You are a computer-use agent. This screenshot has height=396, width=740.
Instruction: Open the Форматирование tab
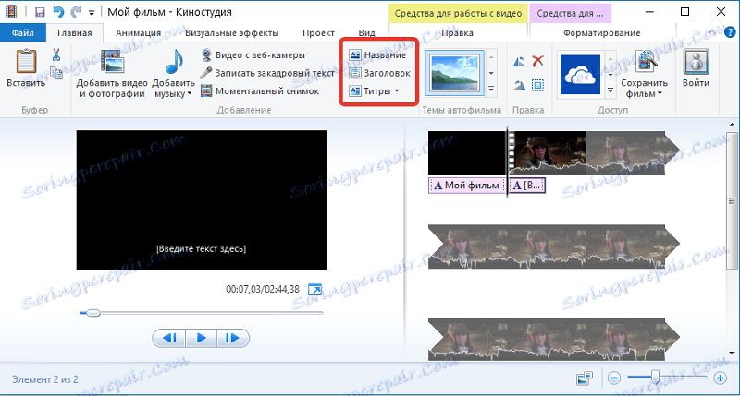click(602, 33)
